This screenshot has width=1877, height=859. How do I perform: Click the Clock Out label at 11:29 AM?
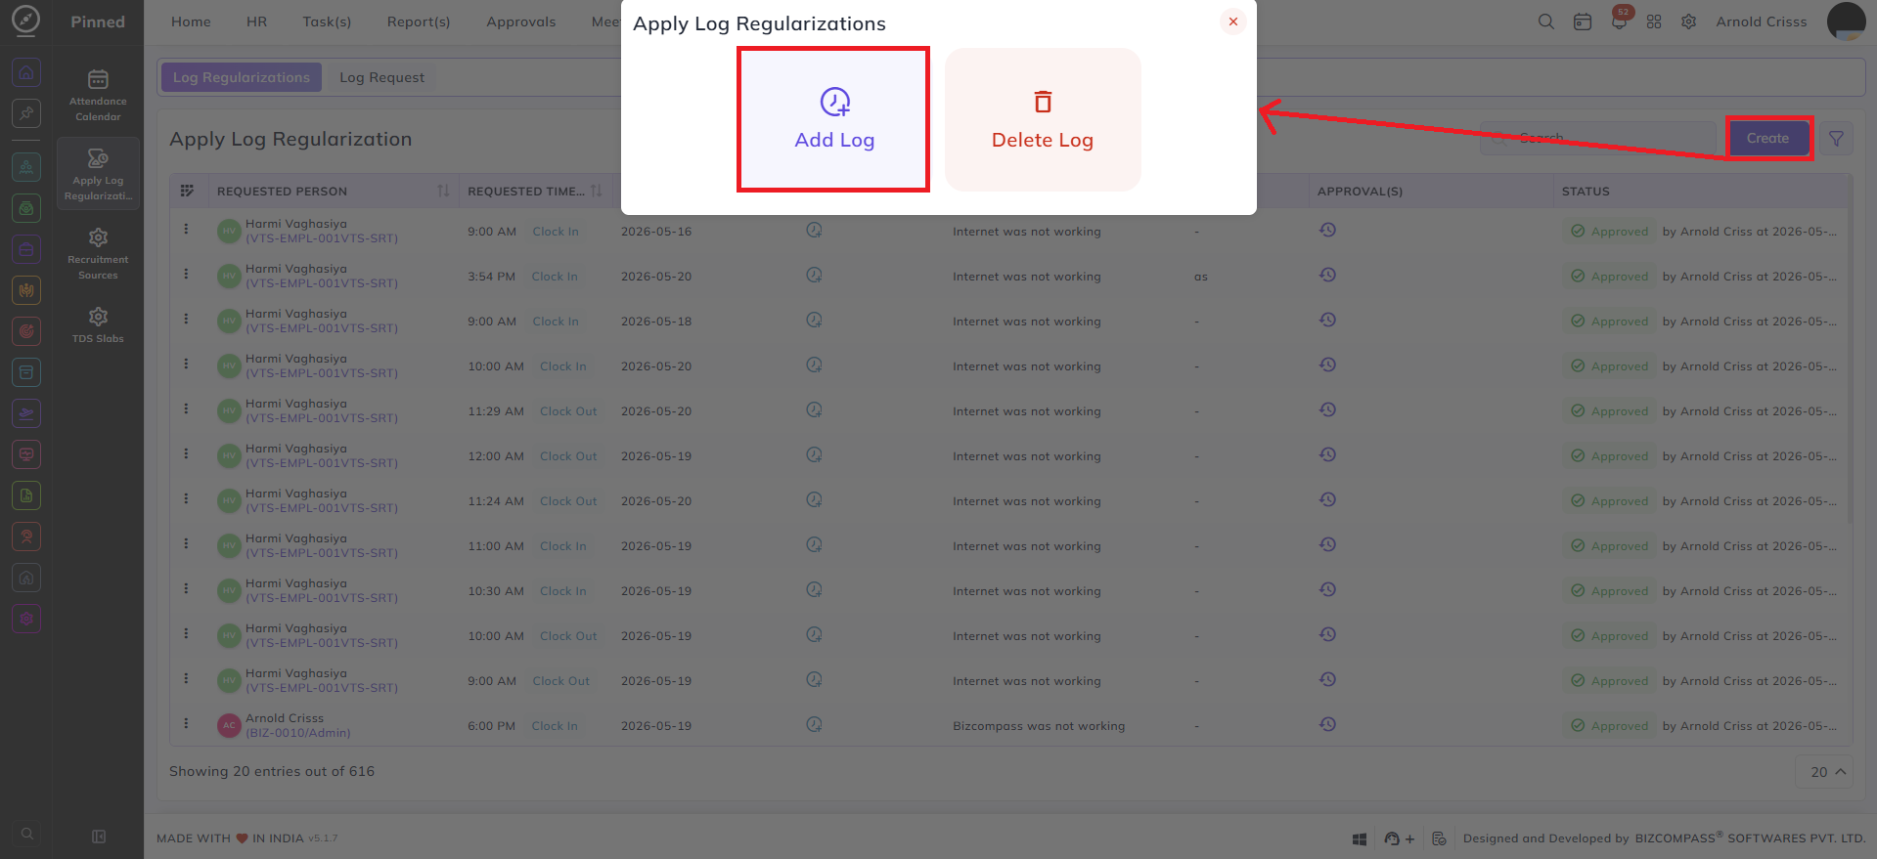[568, 411]
